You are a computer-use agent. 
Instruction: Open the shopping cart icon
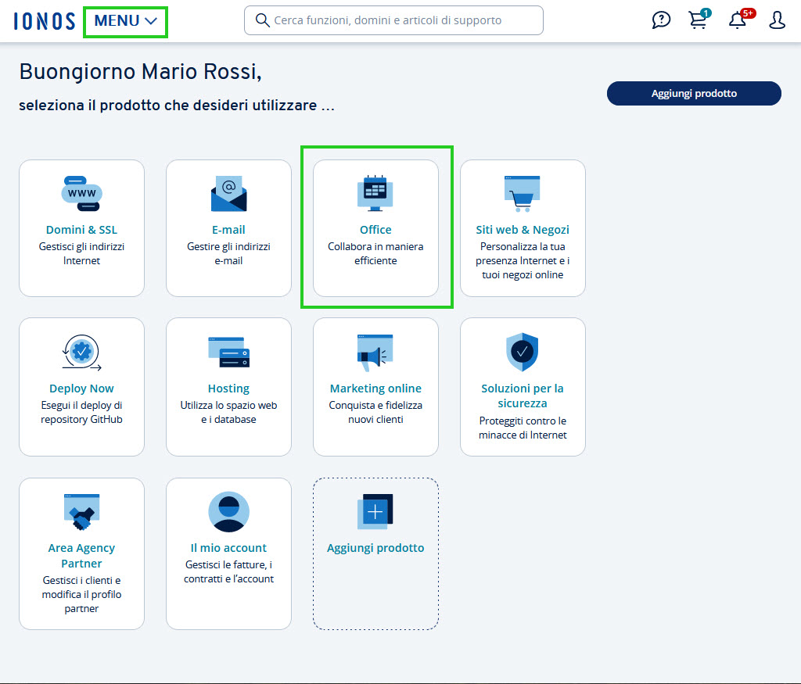(x=699, y=20)
